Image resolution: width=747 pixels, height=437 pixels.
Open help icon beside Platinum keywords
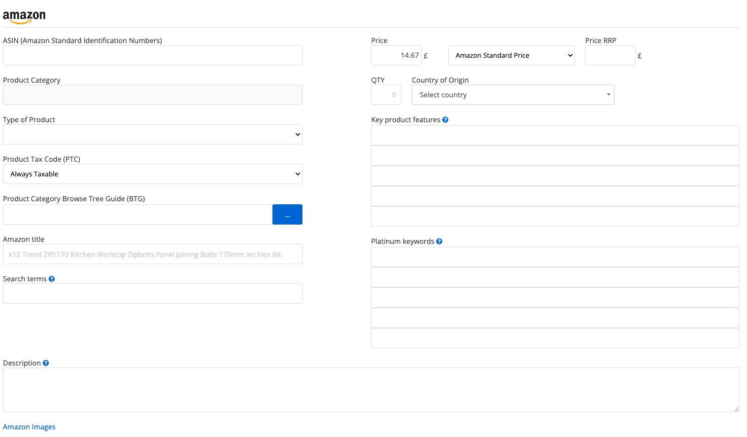pos(439,241)
